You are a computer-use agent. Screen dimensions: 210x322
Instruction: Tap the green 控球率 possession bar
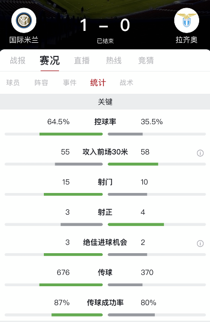click(x=71, y=134)
